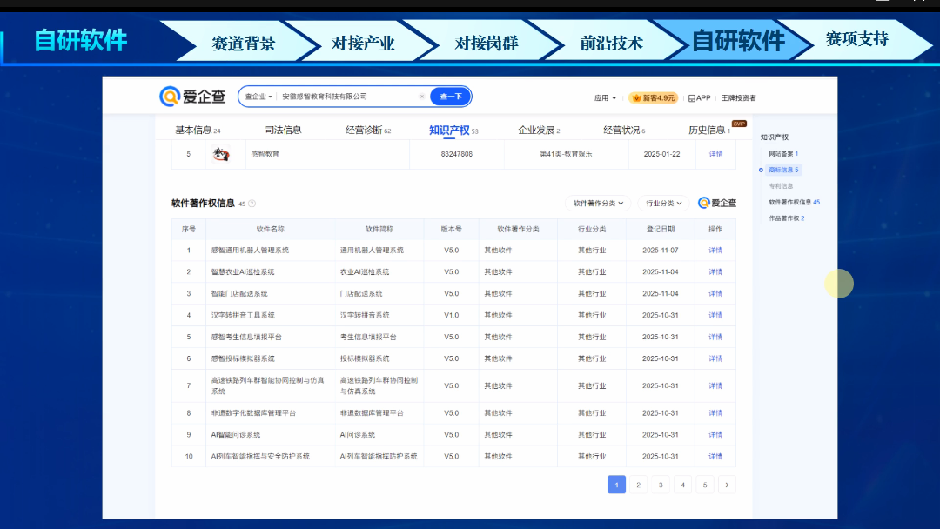Click the 新客4.9元 crown promo badge
Image resolution: width=940 pixels, height=529 pixels.
[653, 98]
